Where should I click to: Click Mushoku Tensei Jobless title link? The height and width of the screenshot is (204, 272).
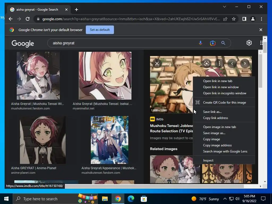171,128
